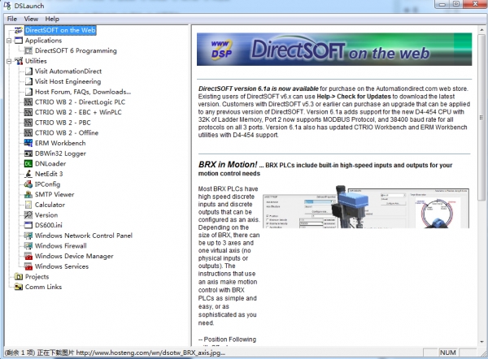Viewport: 488px width, 359px height.
Task: Click the DSLaunch title bar app icon
Action: coord(7,6)
